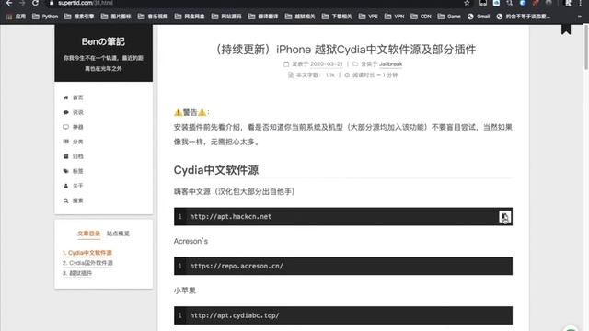The image size is (589, 331).
Task: Click the person About sidebar icon
Action: click(65, 186)
